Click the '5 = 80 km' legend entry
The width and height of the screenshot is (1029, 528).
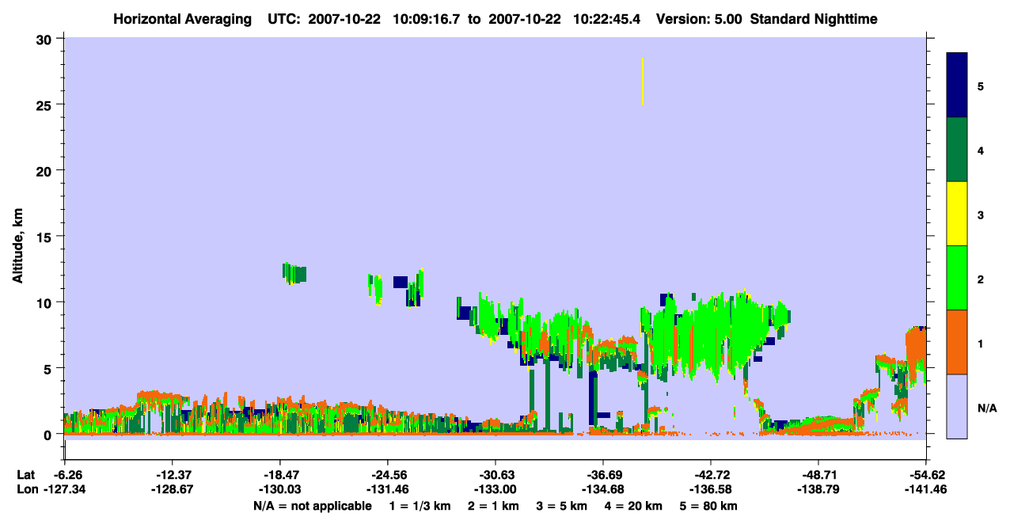coord(709,506)
